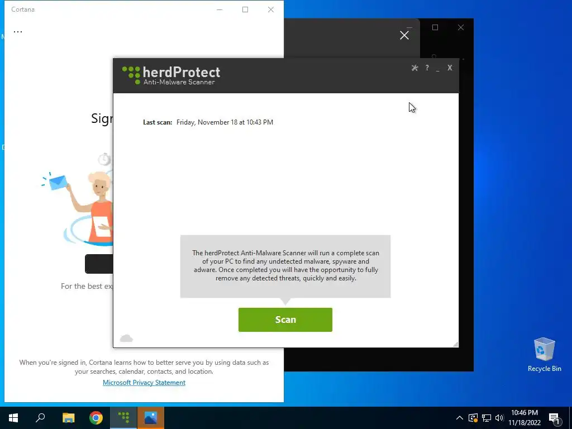The width and height of the screenshot is (572, 429).
Task: Click the Last scan date text
Action: coord(225,122)
